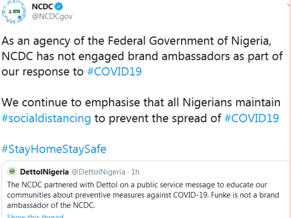Expand tweet options chevron at top right
291x218 pixels.
(x=289, y=4)
